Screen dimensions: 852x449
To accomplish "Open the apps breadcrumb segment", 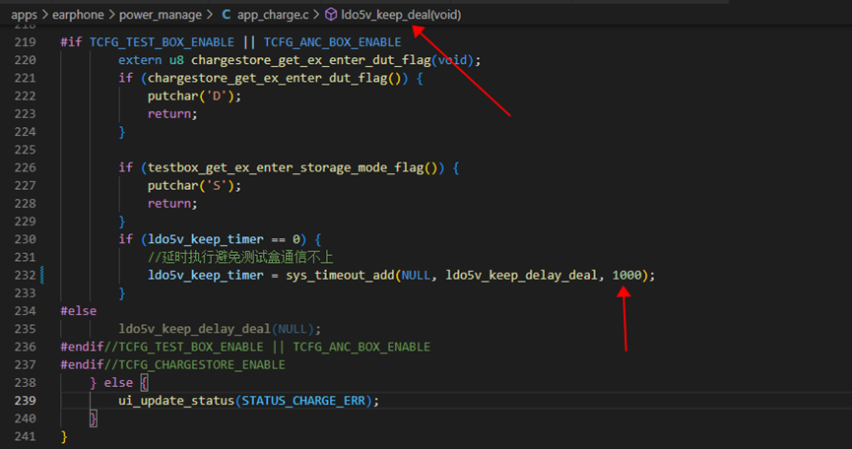I will [x=24, y=15].
